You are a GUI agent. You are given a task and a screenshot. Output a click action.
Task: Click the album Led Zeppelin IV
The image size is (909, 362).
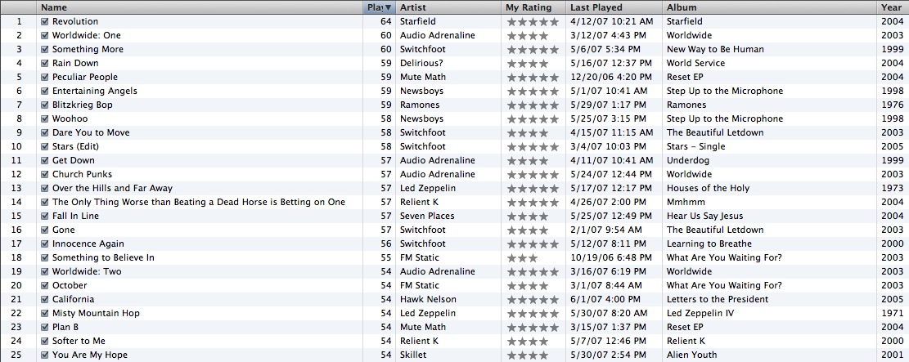tap(700, 313)
